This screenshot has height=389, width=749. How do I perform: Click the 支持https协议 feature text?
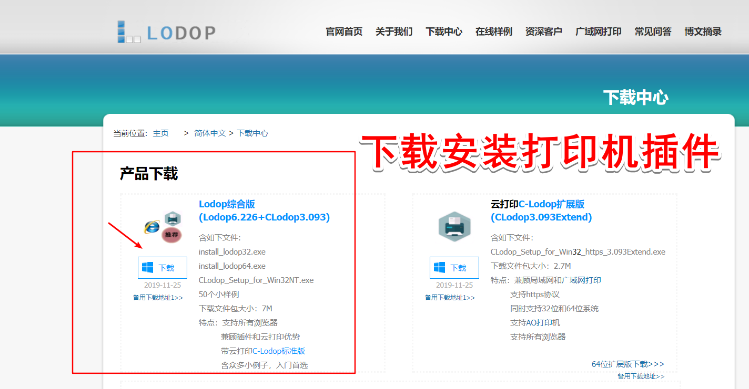pyautogui.click(x=535, y=295)
